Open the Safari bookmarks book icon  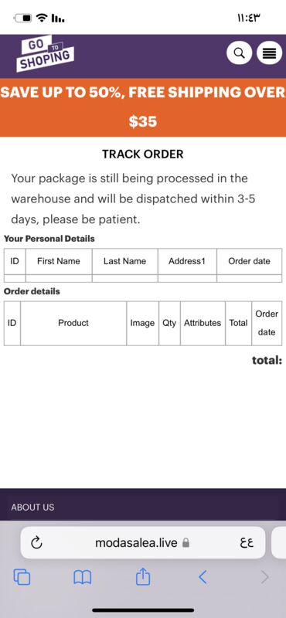pyautogui.click(x=83, y=578)
